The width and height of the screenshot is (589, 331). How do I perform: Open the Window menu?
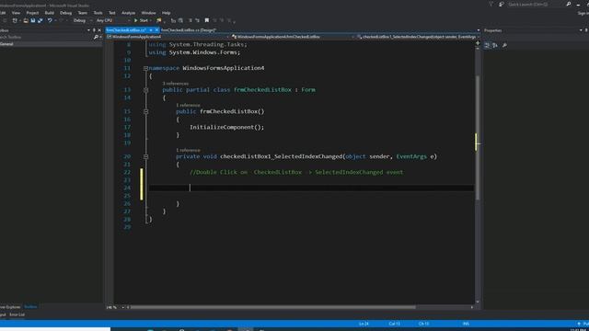(x=148, y=13)
